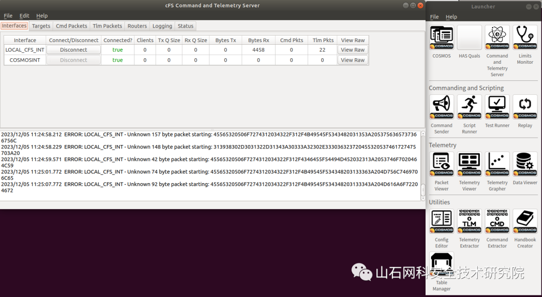
Task: Open the Launcher Help menu
Action: [451, 17]
